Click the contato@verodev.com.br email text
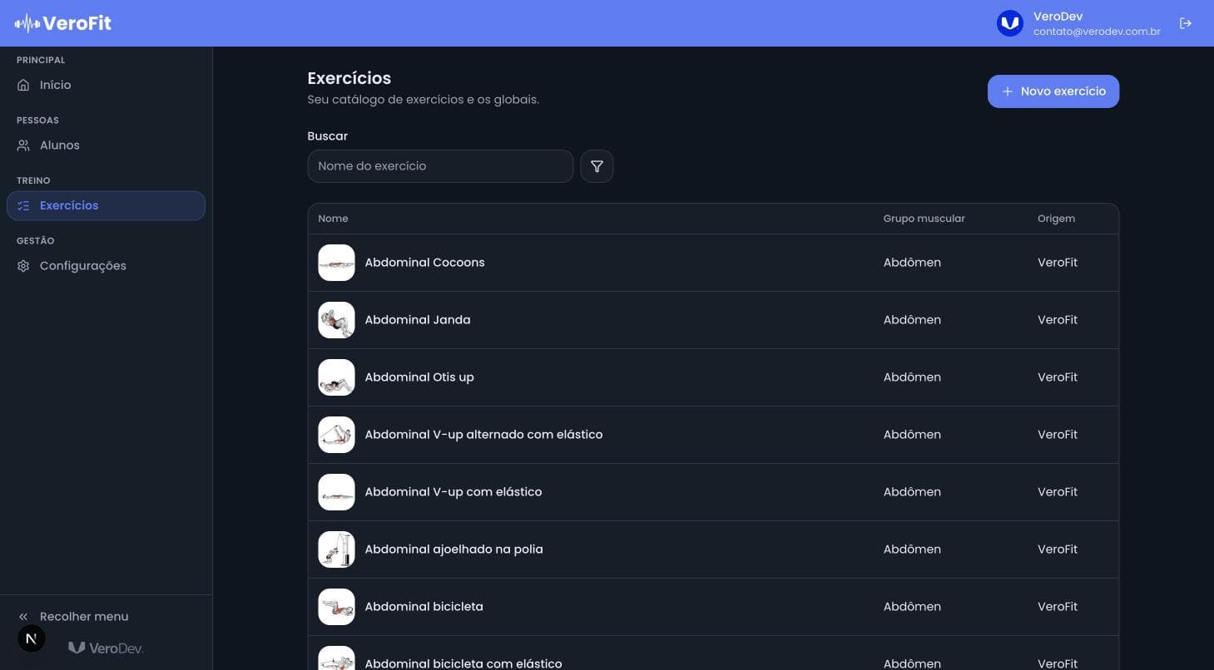The width and height of the screenshot is (1214, 670). click(1097, 32)
